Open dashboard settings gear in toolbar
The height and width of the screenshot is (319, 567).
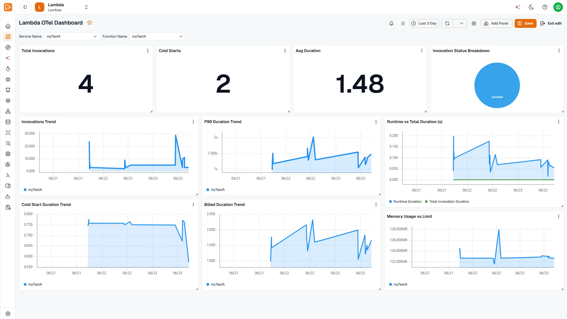click(x=474, y=23)
